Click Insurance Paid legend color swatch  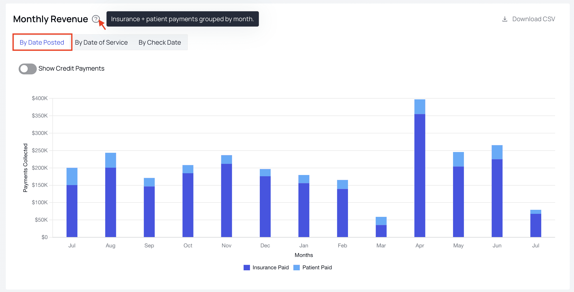[x=247, y=268]
